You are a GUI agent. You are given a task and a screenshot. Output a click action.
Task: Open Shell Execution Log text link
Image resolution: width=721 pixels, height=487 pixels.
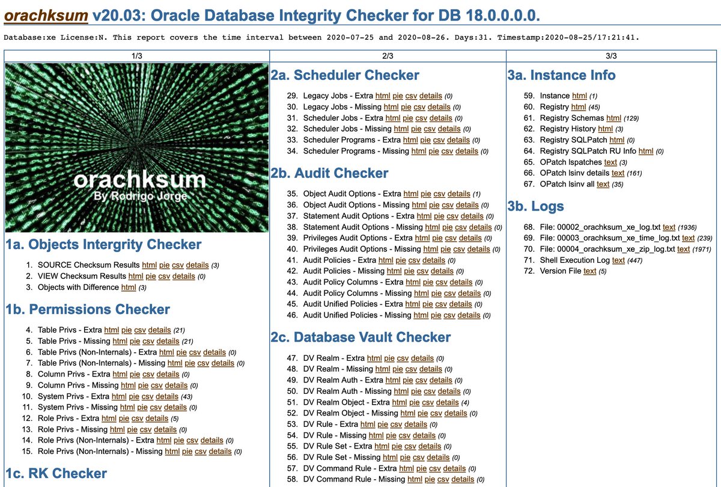618,260
